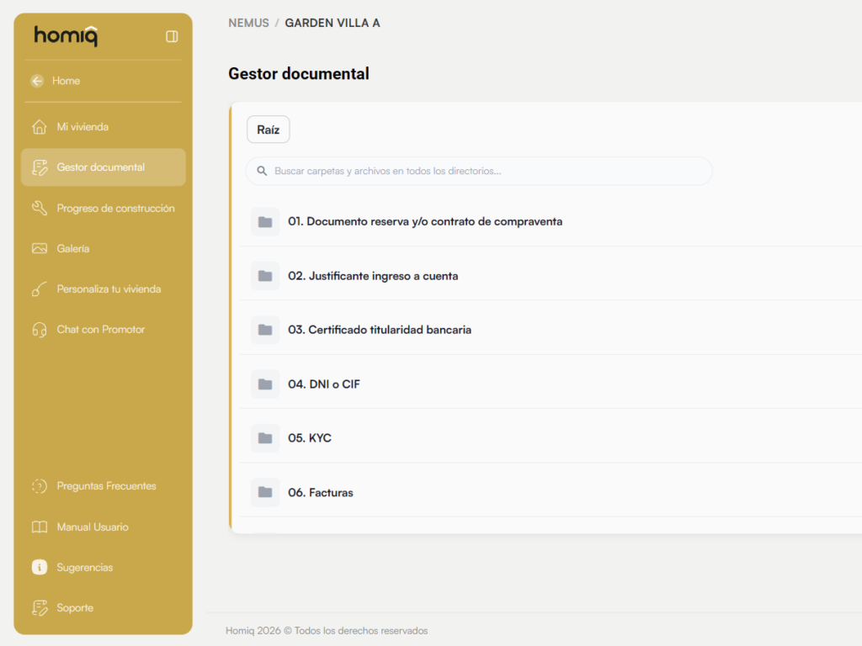Open the Manual Usuario book icon

pyautogui.click(x=39, y=527)
